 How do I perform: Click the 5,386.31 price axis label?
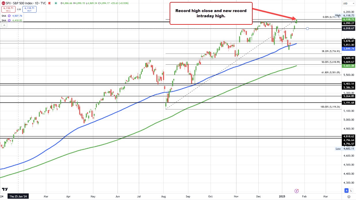[349, 87]
